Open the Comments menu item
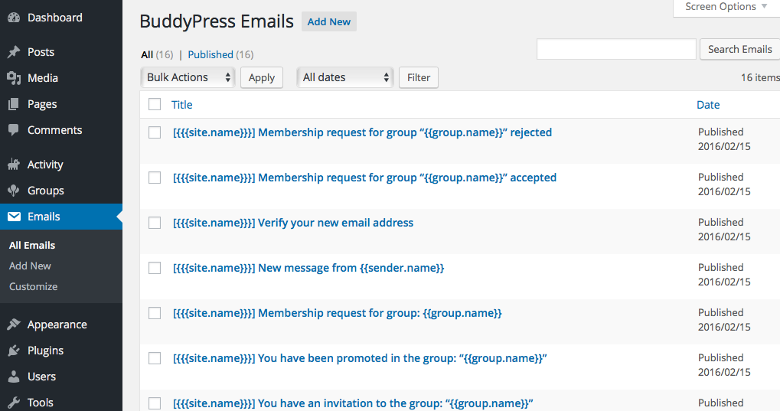780x411 pixels. [x=54, y=130]
